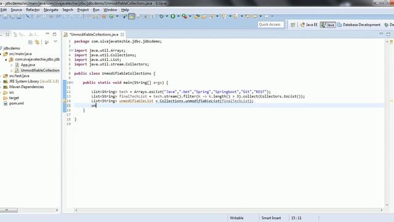The width and height of the screenshot is (394, 222).
Task: Click the Quick Access search field
Action: [271, 25]
